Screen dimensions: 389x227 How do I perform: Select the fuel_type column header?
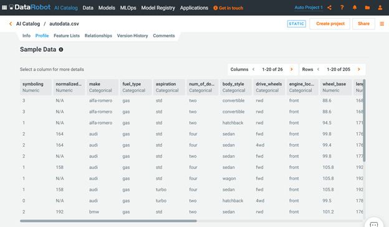click(x=136, y=87)
